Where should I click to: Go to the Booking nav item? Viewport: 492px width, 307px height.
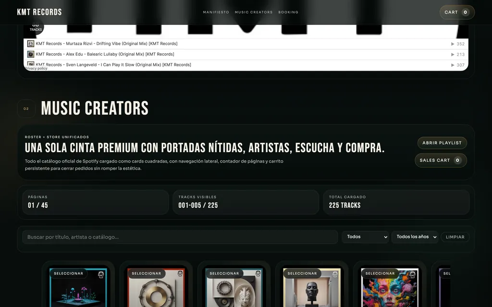tap(288, 12)
